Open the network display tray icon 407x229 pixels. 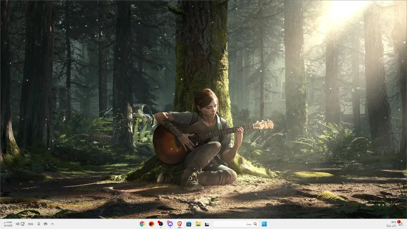click(23, 224)
